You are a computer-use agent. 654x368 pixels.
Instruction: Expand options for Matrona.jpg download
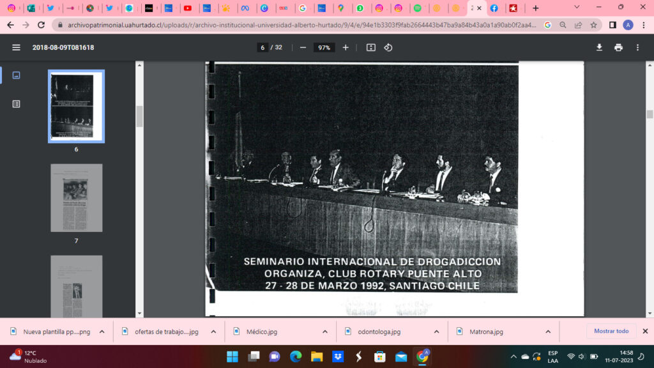coord(548,332)
